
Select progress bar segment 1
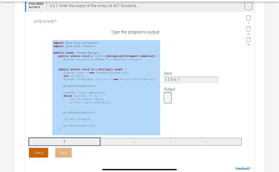click(x=64, y=141)
